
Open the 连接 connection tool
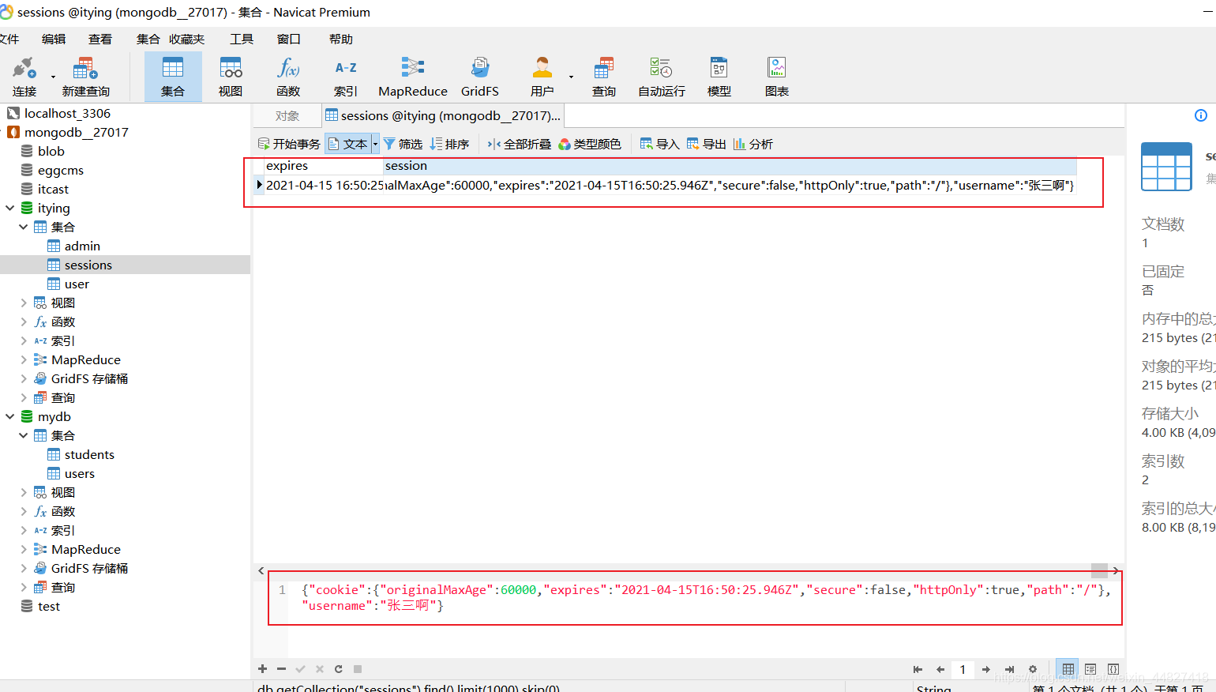[24, 77]
